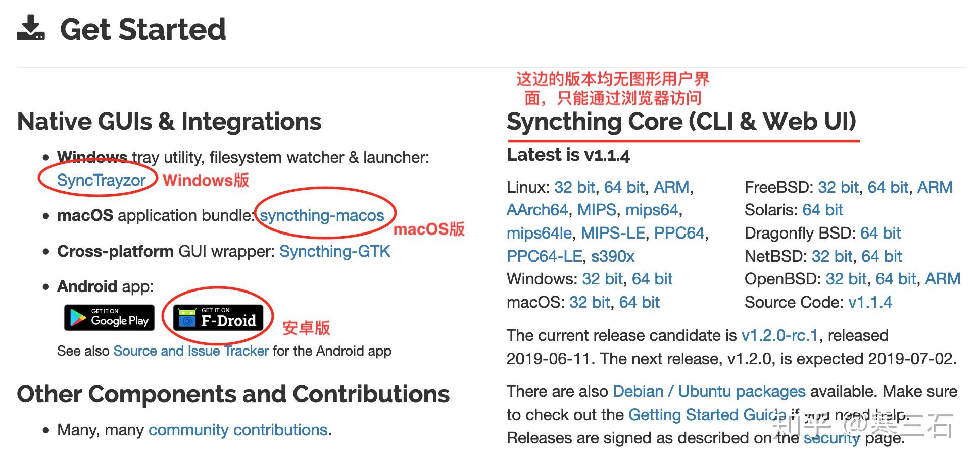Open the syncthing-macos link
The height and width of the screenshot is (465, 979).
pyautogui.click(x=322, y=215)
